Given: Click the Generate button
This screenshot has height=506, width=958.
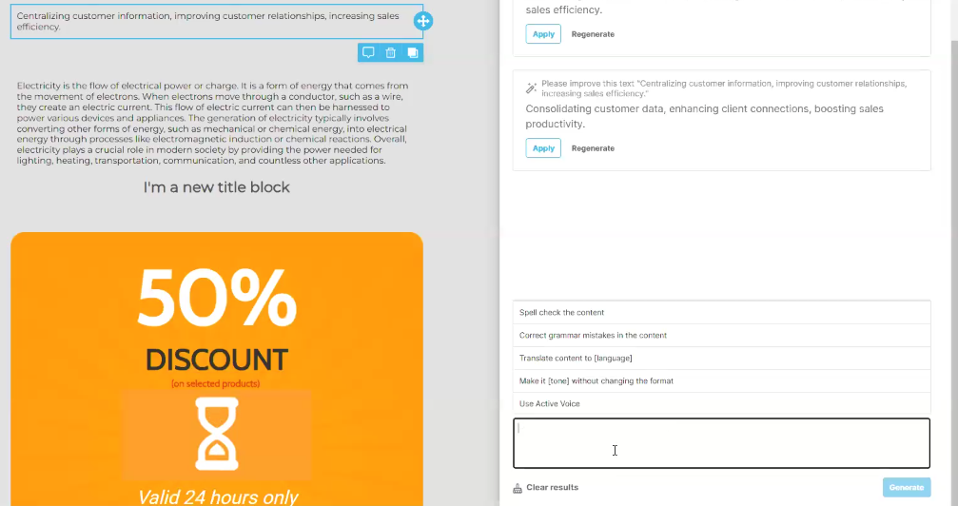Looking at the screenshot, I should click(x=907, y=487).
